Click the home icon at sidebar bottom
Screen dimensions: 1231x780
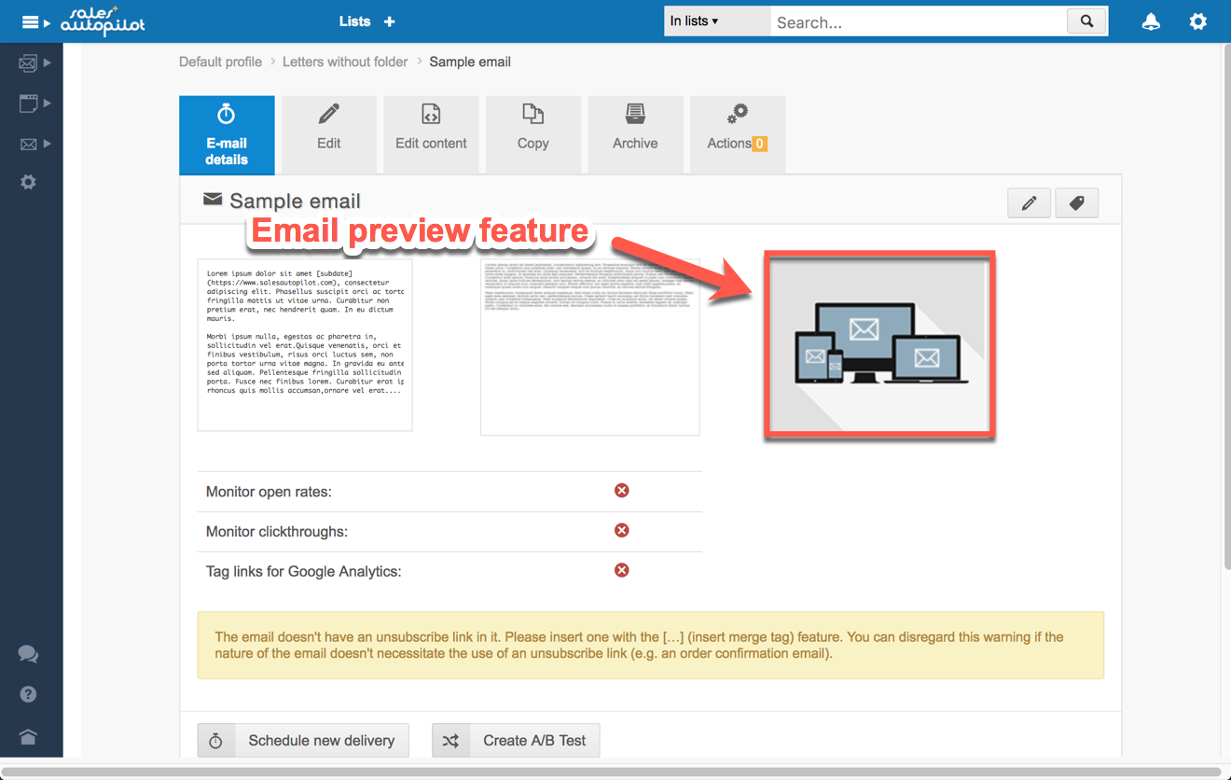coord(27,734)
